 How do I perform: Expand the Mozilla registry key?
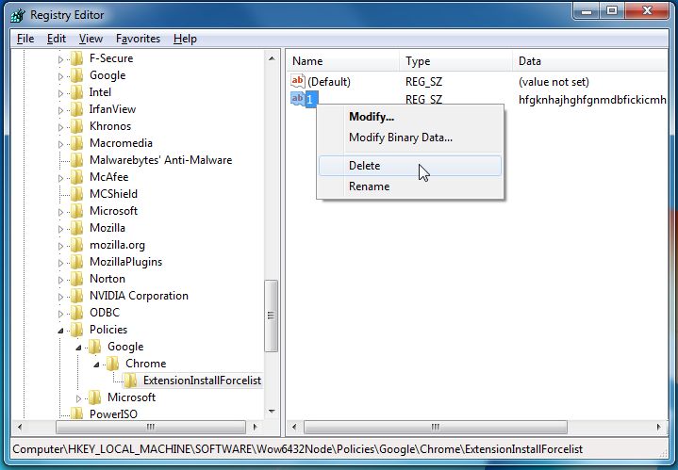coord(60,229)
